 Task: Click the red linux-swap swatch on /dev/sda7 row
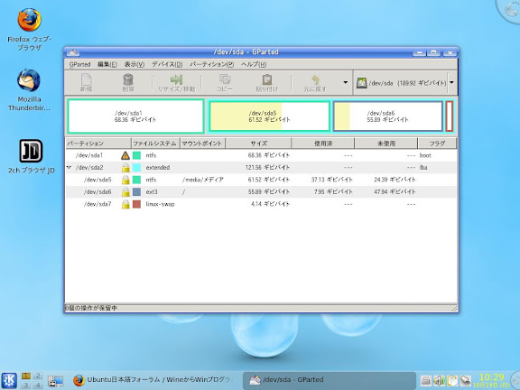136,204
